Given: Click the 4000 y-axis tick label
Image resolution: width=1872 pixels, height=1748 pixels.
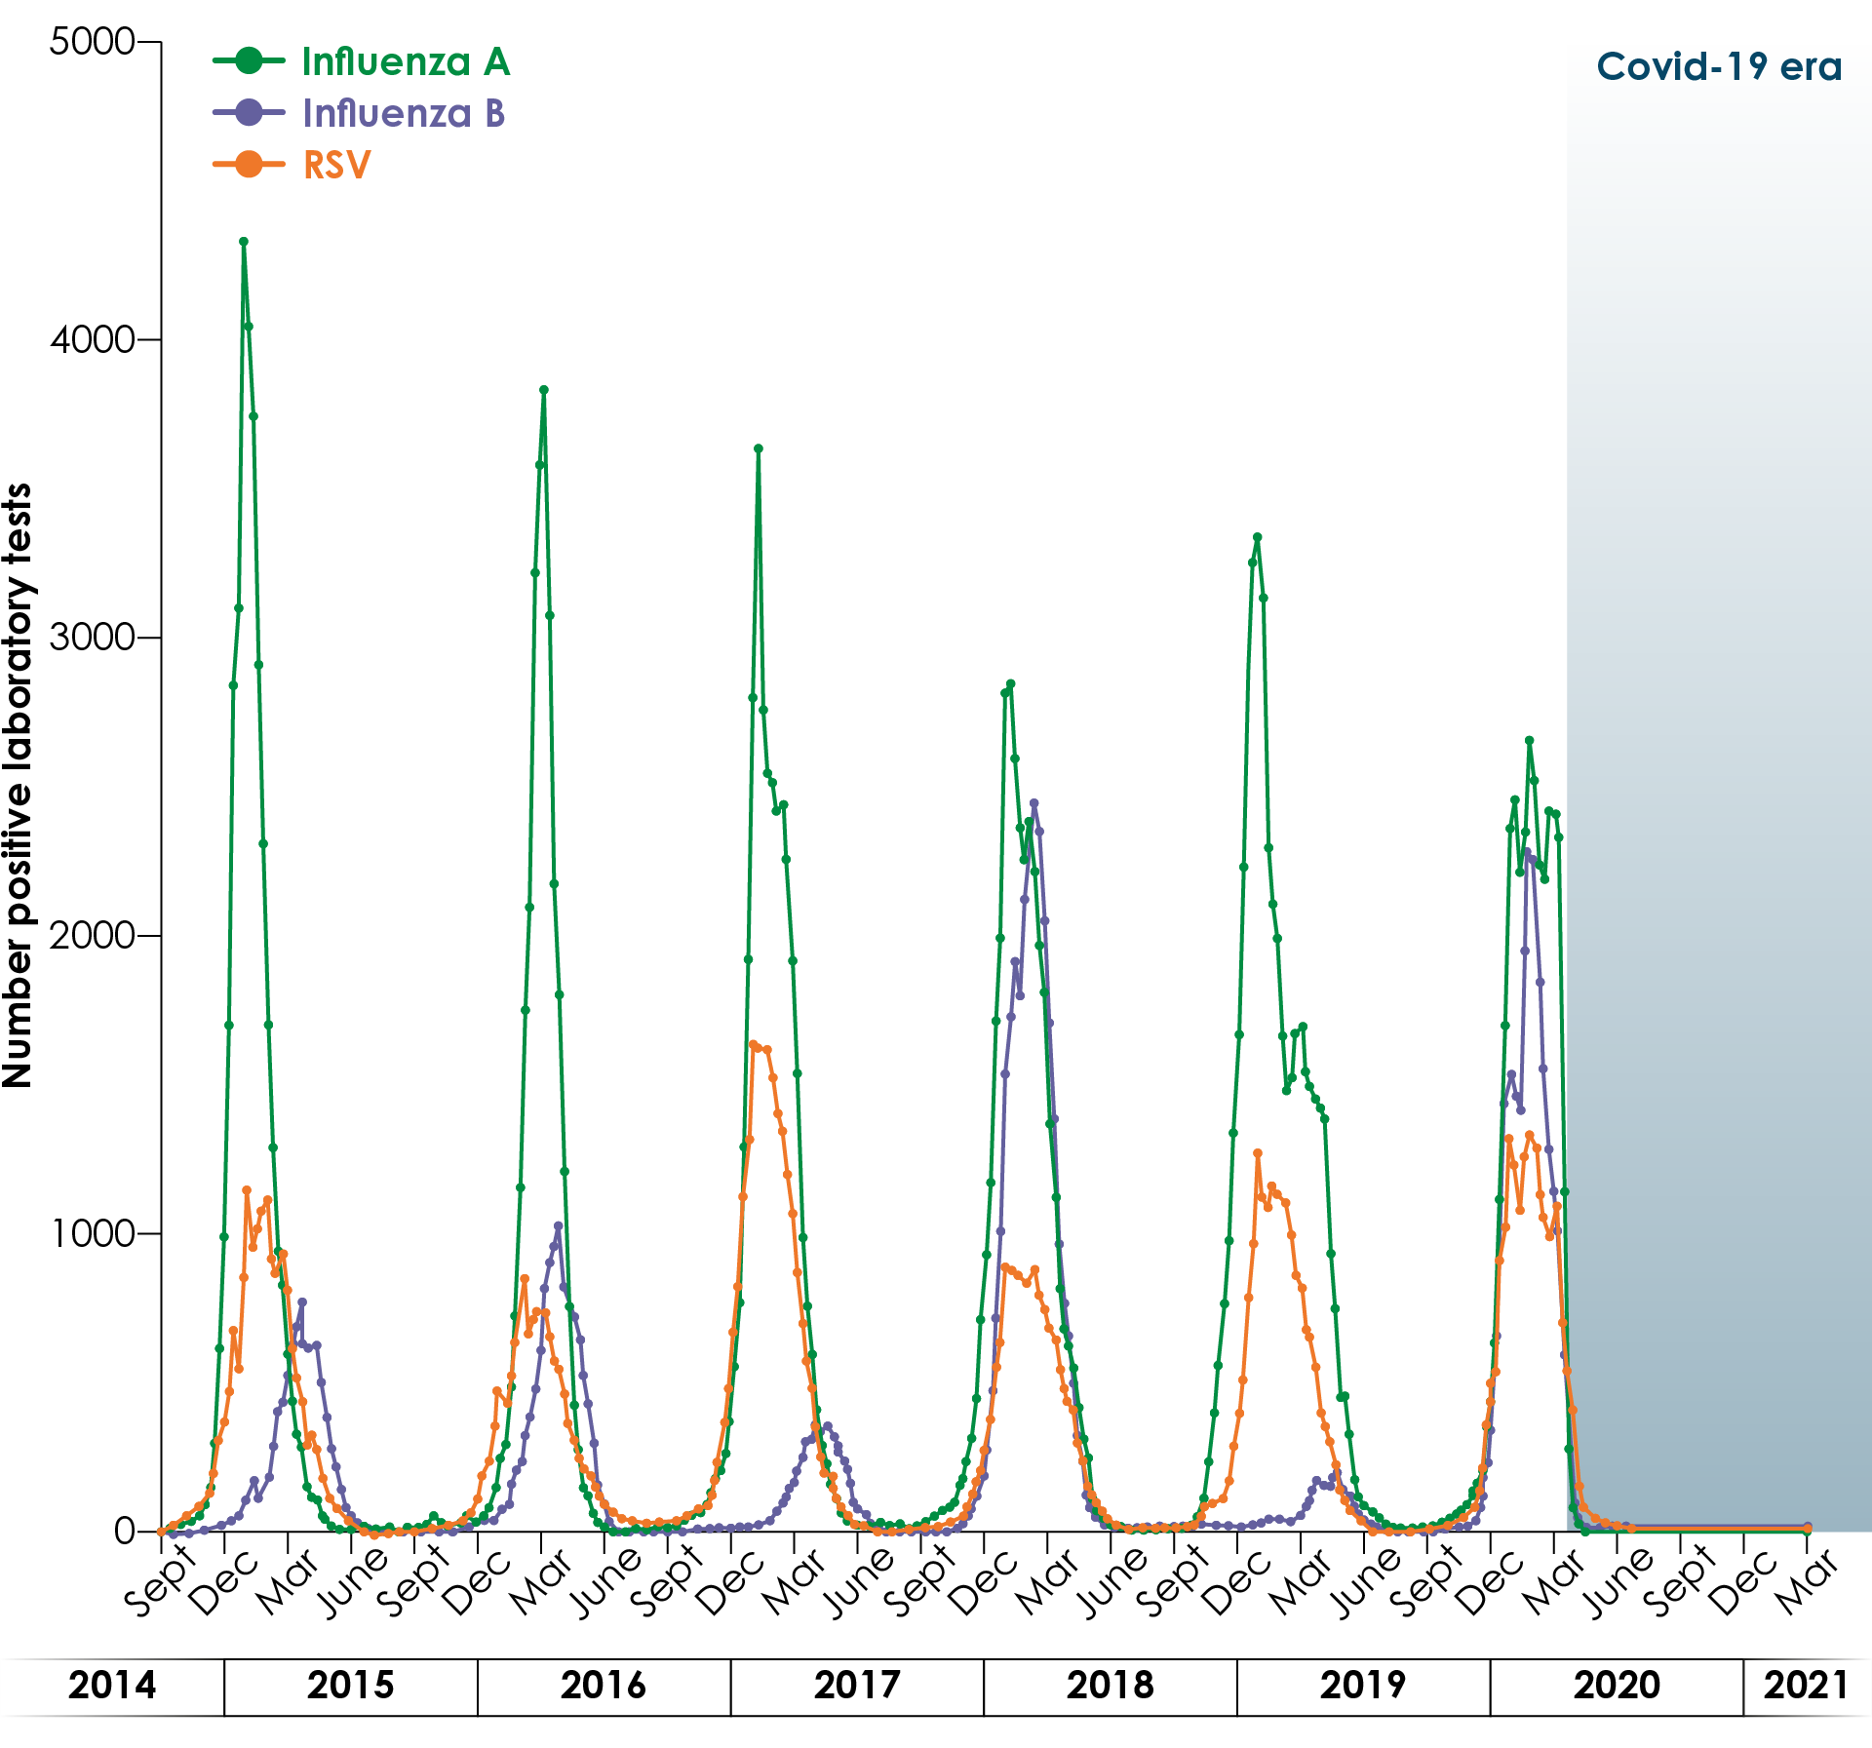Looking at the screenshot, I should 92,339.
